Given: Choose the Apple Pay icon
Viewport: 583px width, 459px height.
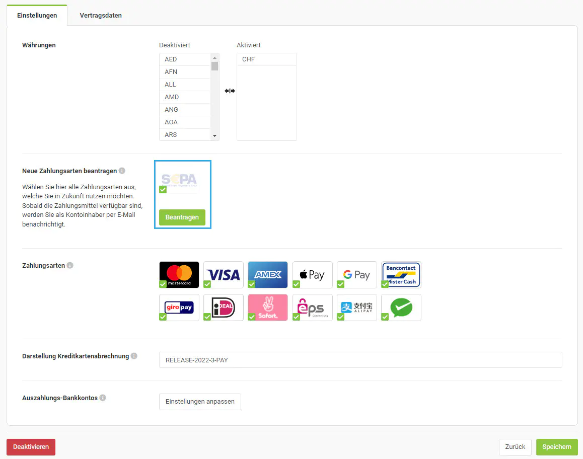Looking at the screenshot, I should pyautogui.click(x=313, y=274).
